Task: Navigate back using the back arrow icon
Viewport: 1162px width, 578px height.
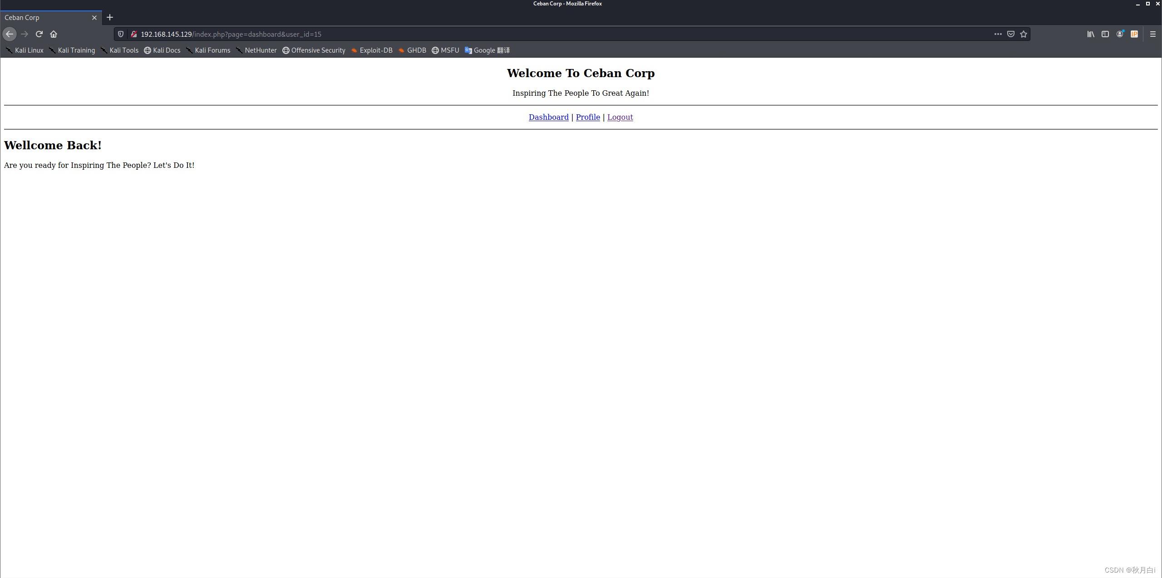Action: coord(9,34)
